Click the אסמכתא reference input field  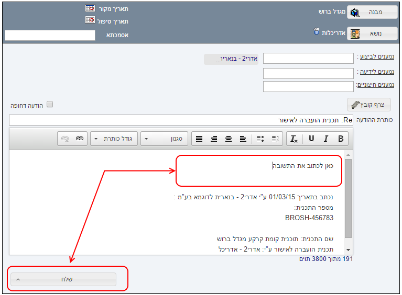click(50, 35)
